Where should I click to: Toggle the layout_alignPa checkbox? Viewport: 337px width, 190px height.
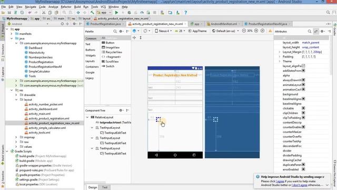[303, 66]
